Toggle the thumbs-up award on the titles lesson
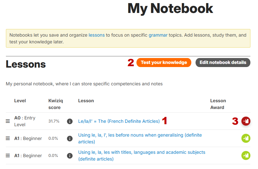The image size is (258, 169). pyautogui.click(x=246, y=155)
